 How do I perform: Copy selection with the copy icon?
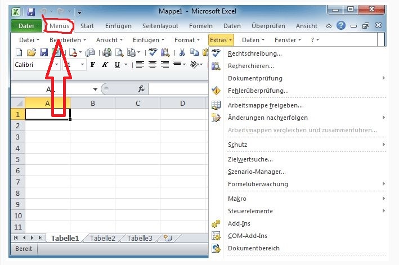pyautogui.click(x=194, y=52)
